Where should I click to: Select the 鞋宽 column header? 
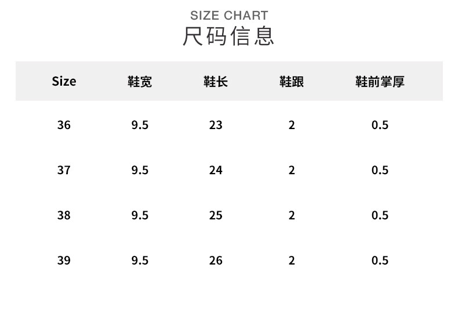pyautogui.click(x=140, y=82)
